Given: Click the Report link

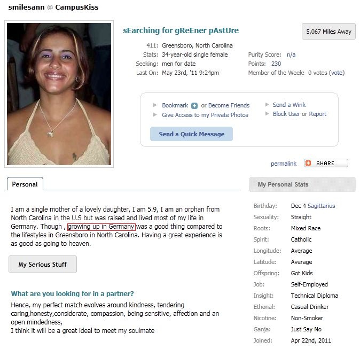Looking at the screenshot, I should [x=317, y=114].
